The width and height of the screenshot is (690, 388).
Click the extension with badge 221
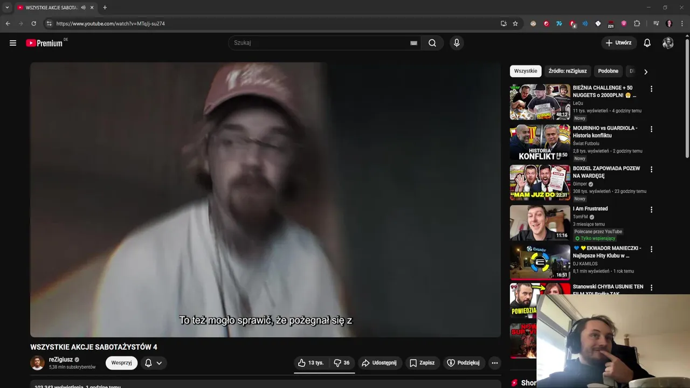[x=611, y=24]
